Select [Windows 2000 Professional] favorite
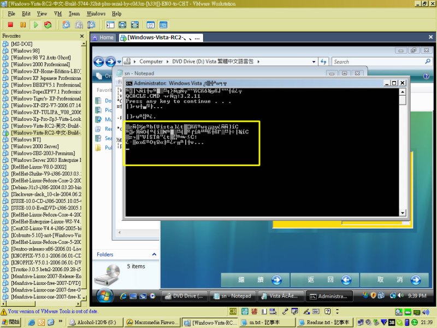This screenshot has width=437, height=328. (40, 65)
